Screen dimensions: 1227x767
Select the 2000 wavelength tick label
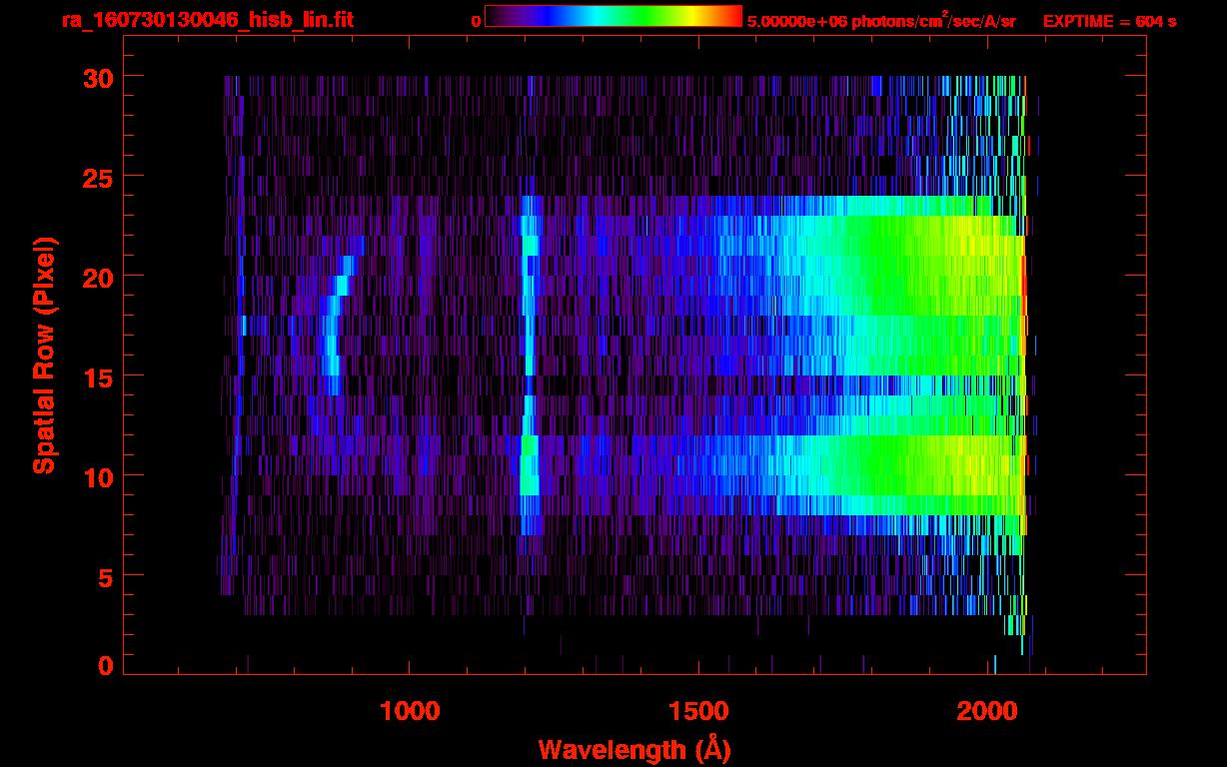pos(989,710)
